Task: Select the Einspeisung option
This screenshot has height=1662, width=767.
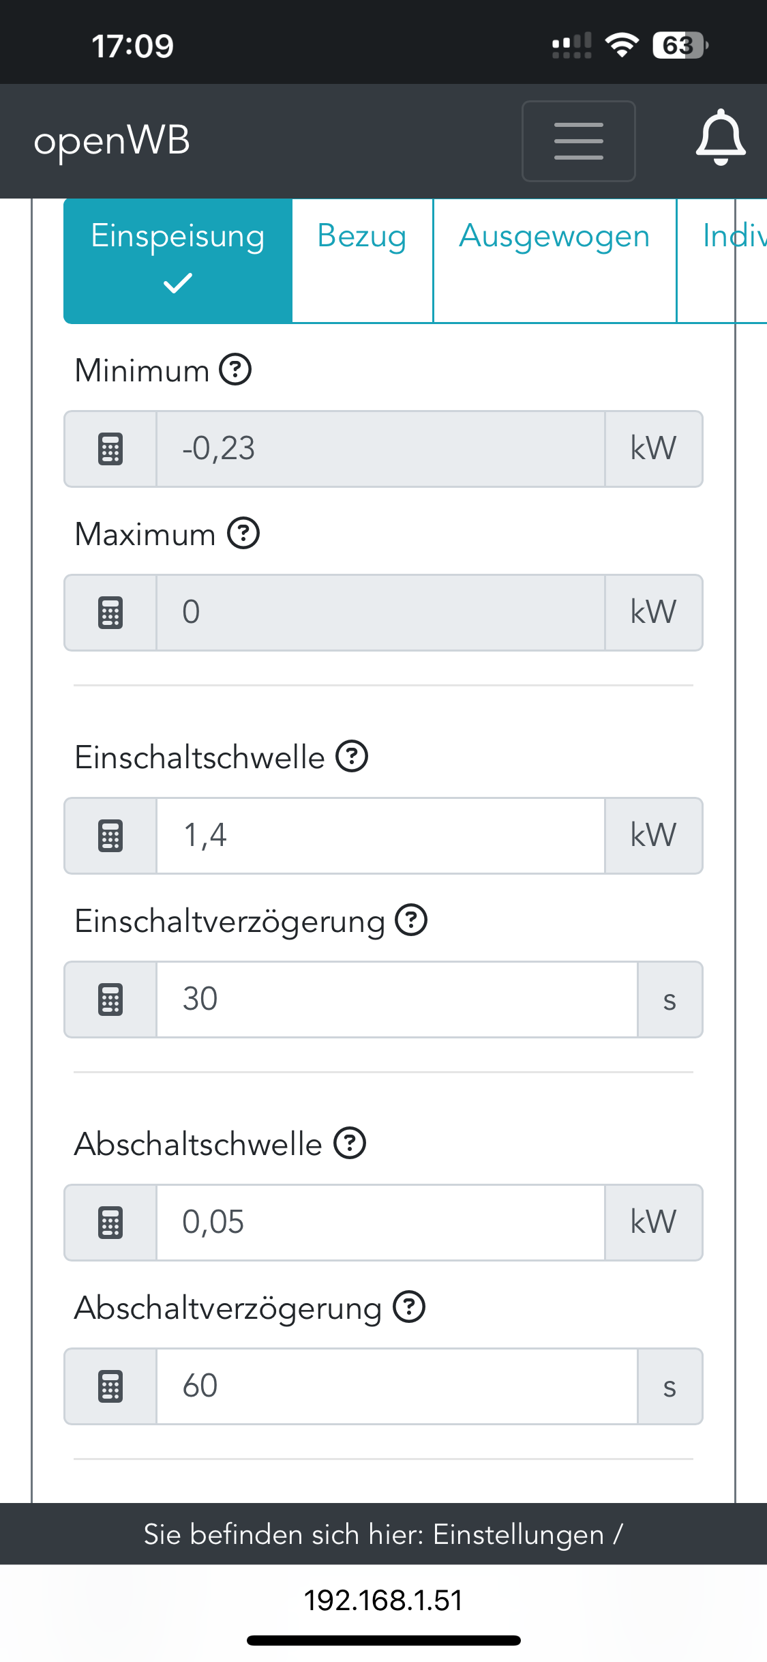Action: point(178,261)
